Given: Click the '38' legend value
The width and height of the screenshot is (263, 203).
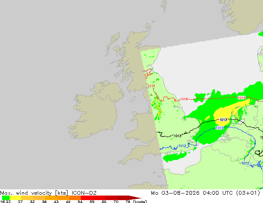Looking at the screenshot, I should coord(44,202).
